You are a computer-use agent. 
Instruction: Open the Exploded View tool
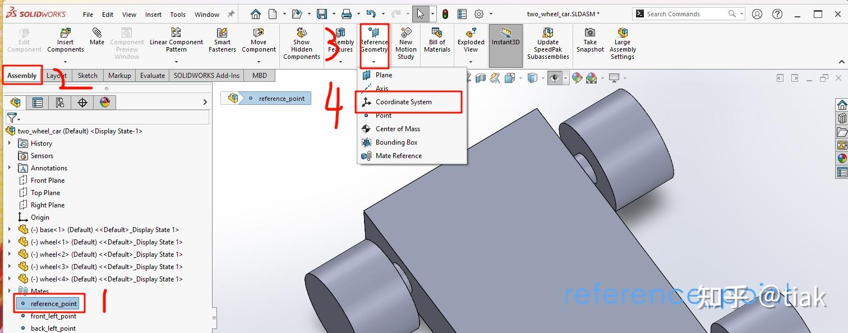[x=471, y=40]
